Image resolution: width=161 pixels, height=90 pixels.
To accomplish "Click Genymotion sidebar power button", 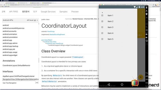I will click(147, 86).
